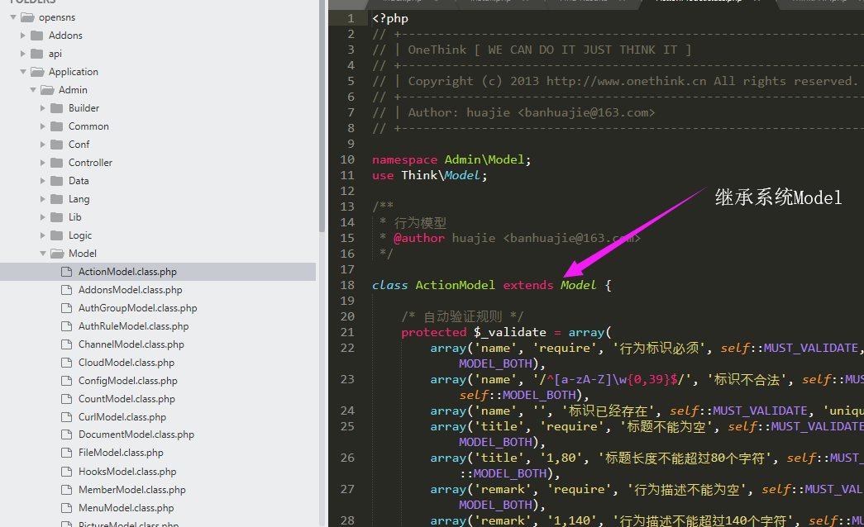
Task: Click line number 21 in the gutter
Action: [x=347, y=333]
